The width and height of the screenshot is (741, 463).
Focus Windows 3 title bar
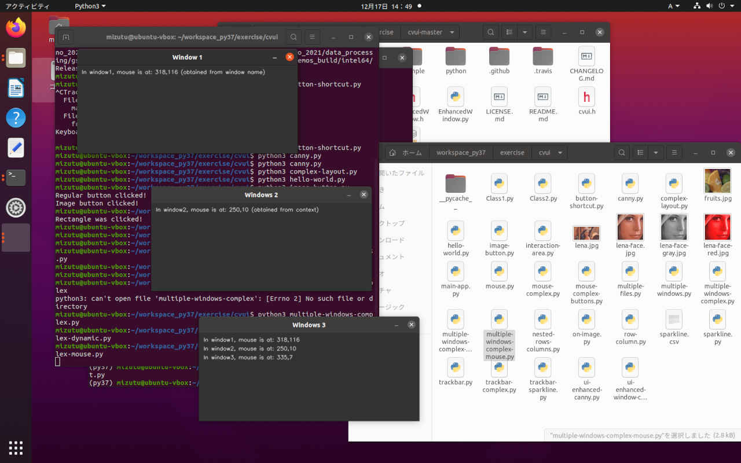[309, 325]
